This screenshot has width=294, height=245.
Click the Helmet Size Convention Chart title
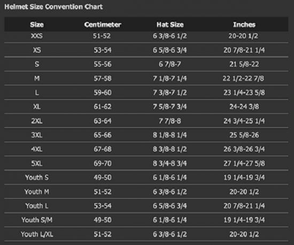53,7
